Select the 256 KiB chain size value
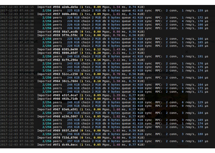Image resolution: width=215 pixels, height=153 pixels. coord(73,134)
